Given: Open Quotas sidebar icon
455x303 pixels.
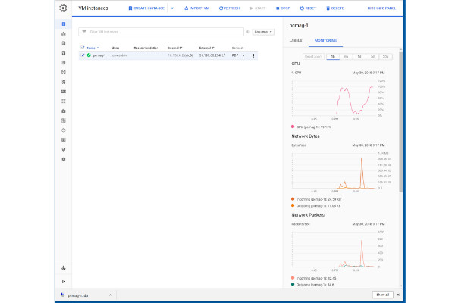Looking at the screenshot, I should click(64, 139).
